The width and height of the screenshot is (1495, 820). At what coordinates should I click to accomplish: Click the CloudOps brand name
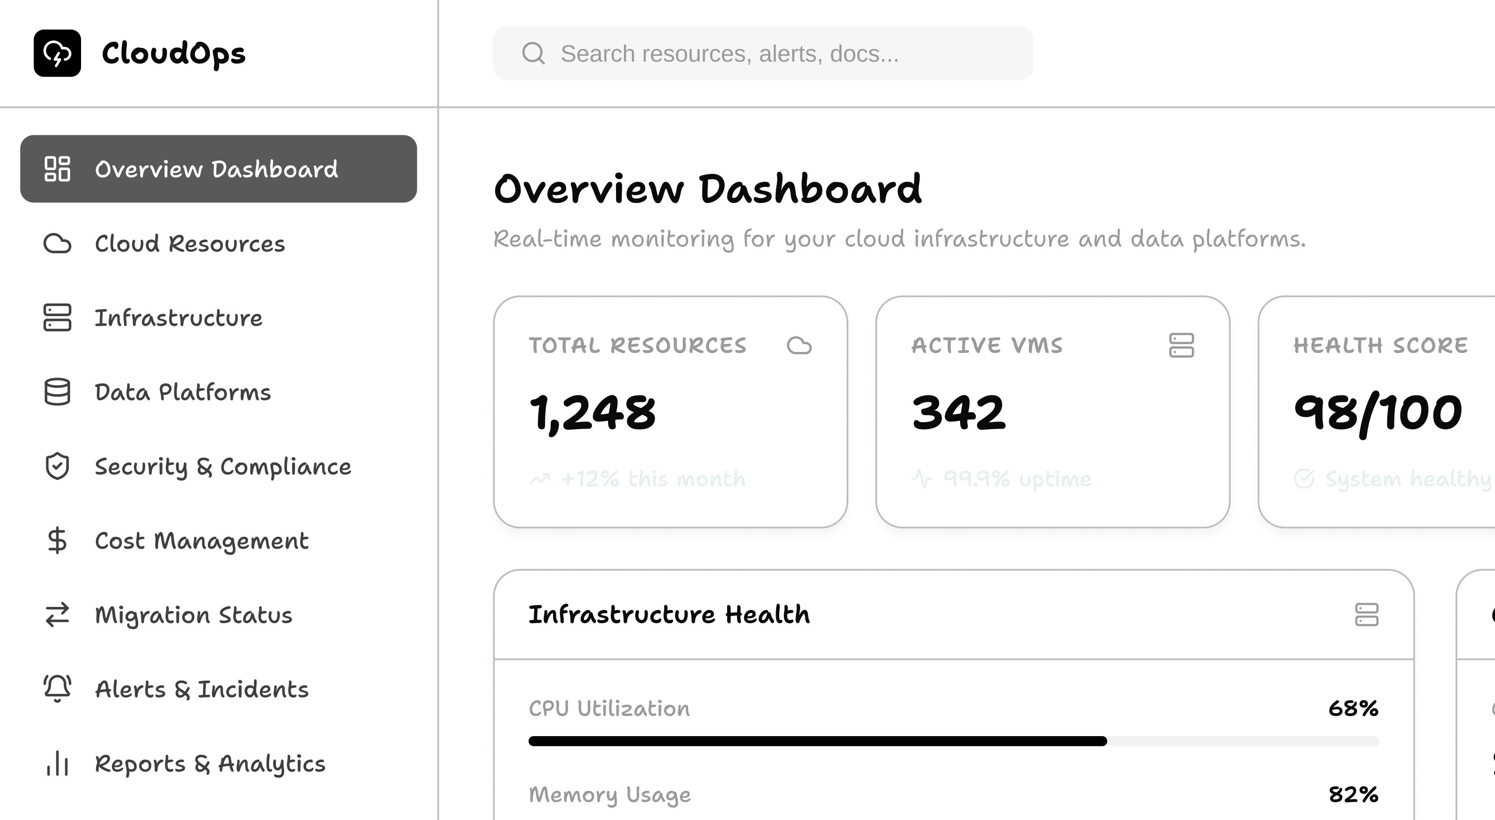(x=173, y=53)
